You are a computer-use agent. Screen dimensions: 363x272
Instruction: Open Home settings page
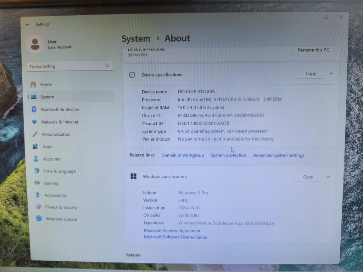click(x=46, y=84)
